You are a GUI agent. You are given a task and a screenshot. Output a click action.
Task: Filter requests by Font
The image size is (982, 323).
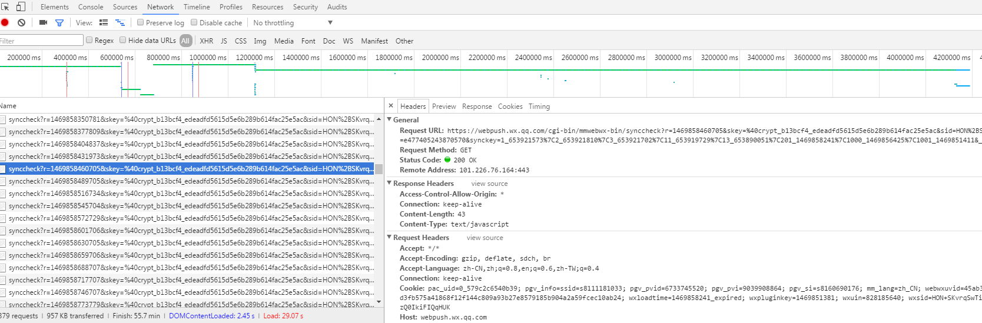point(308,41)
